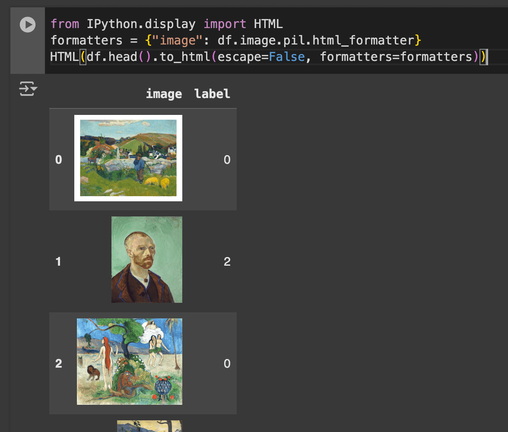The image size is (508, 432).
Task: Click the label value 2 beside the portrait
Action: point(227,261)
